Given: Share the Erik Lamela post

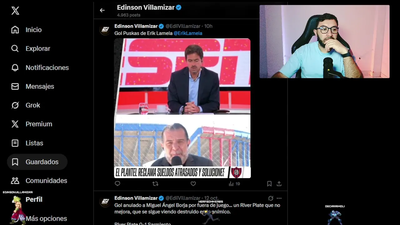Looking at the screenshot, I should (279, 184).
